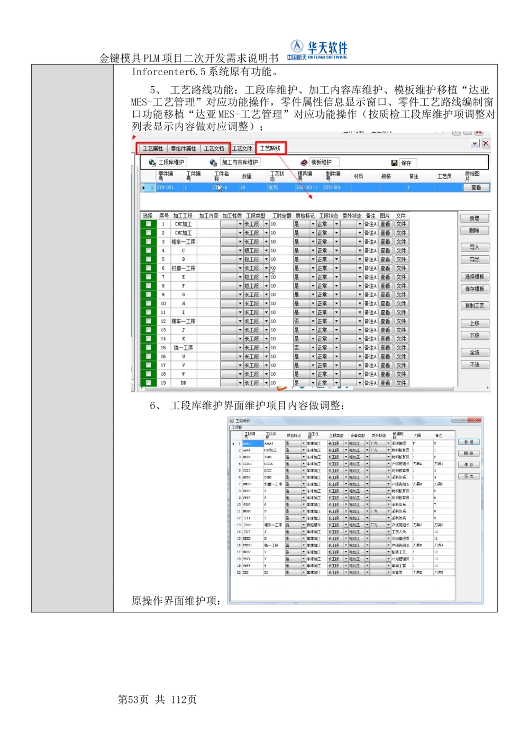
Task: Open 设备类型 dropdown in 工段维护 first row
Action: tap(368, 444)
